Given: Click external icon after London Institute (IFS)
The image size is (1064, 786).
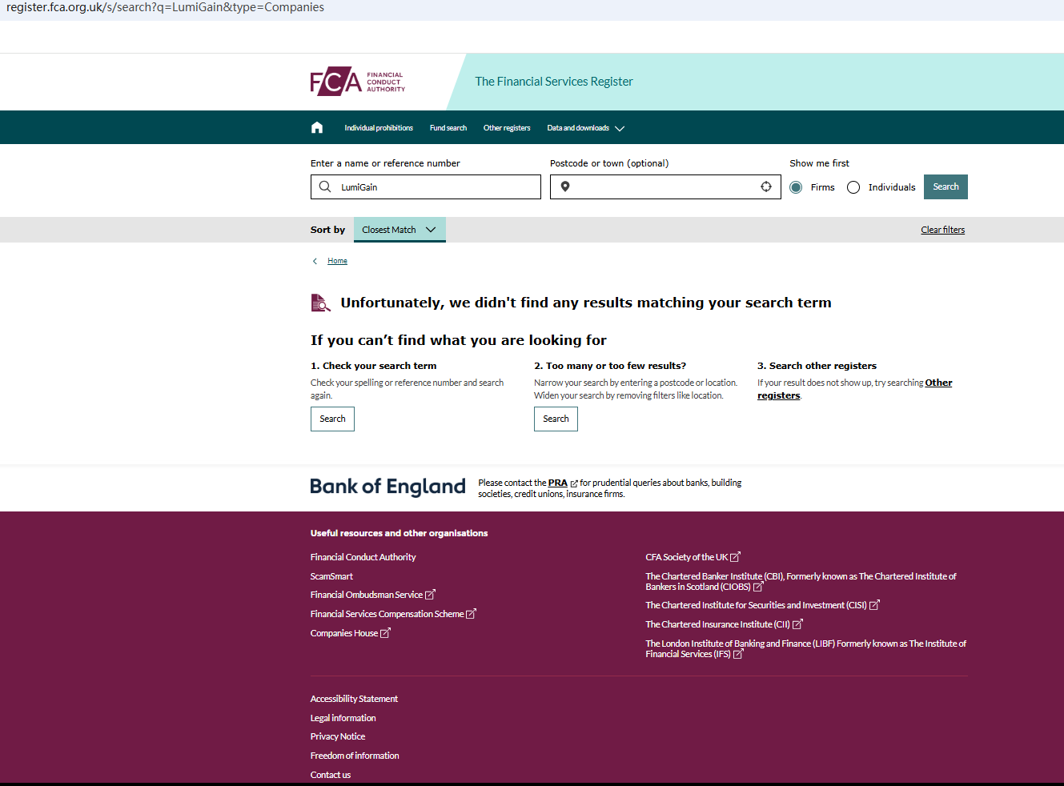Looking at the screenshot, I should point(738,654).
